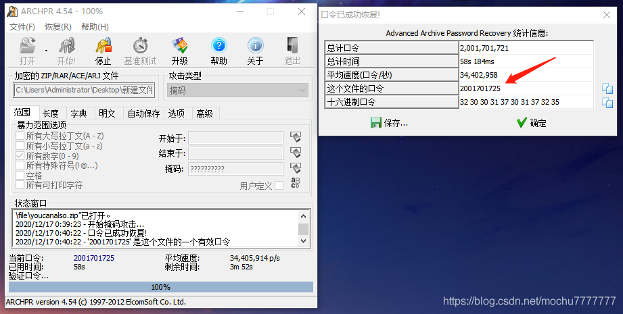Close the 口令已成功恢复 dialog
This screenshot has height=314, width=623.
point(606,15)
